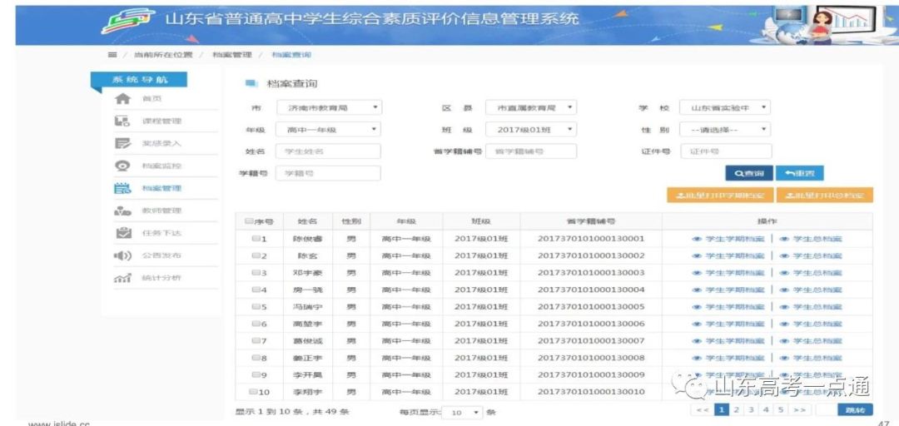Toggle the select-all checkbox in 序号 header
899x426 pixels.
(249, 221)
